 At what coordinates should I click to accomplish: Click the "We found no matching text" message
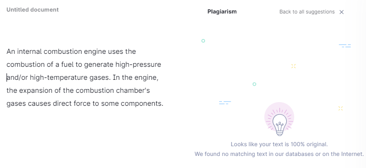(279, 154)
